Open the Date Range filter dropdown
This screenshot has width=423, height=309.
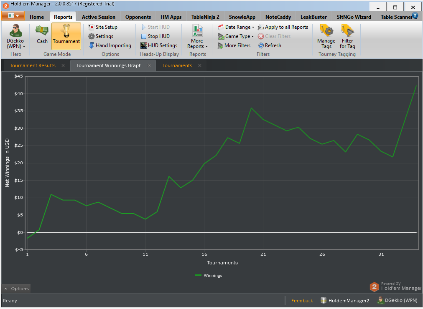click(x=236, y=27)
